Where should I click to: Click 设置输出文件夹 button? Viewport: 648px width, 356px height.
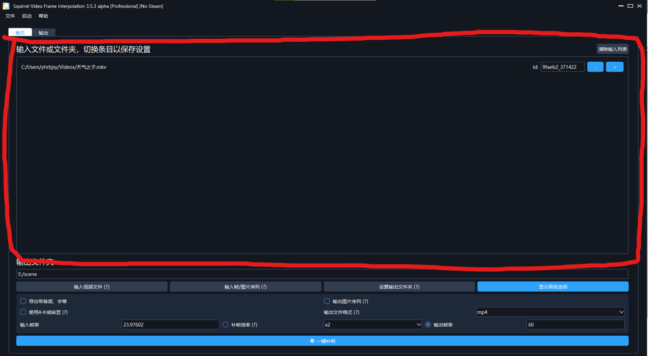399,287
